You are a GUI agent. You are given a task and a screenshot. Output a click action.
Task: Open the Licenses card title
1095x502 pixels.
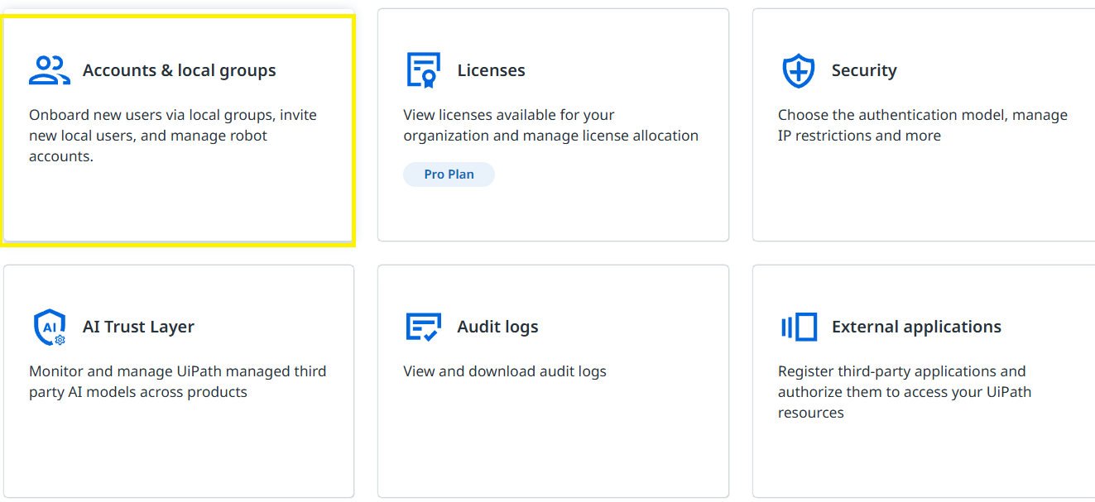pos(492,70)
